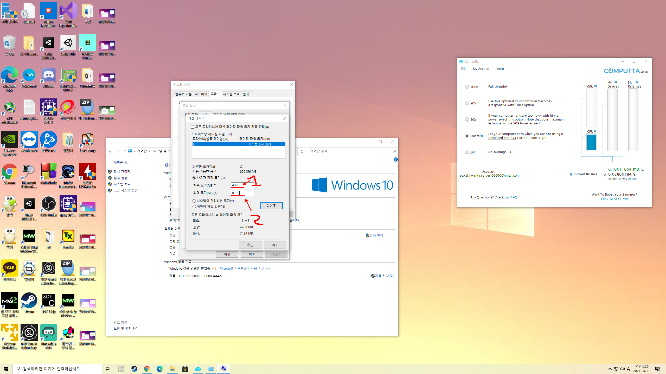The height and width of the screenshot is (374, 666).
Task: Open Help menu in Computta
Action: [x=500, y=69]
